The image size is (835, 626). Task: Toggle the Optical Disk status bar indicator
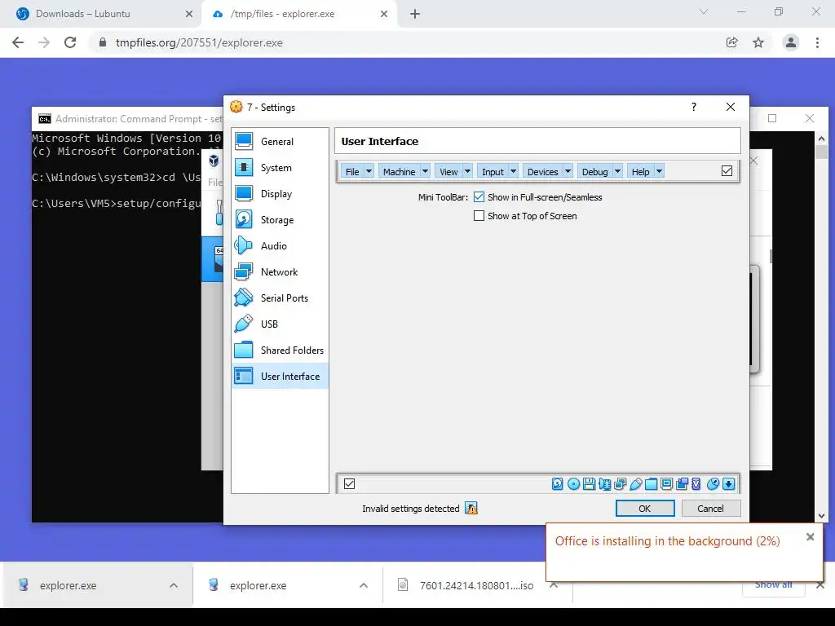click(573, 484)
